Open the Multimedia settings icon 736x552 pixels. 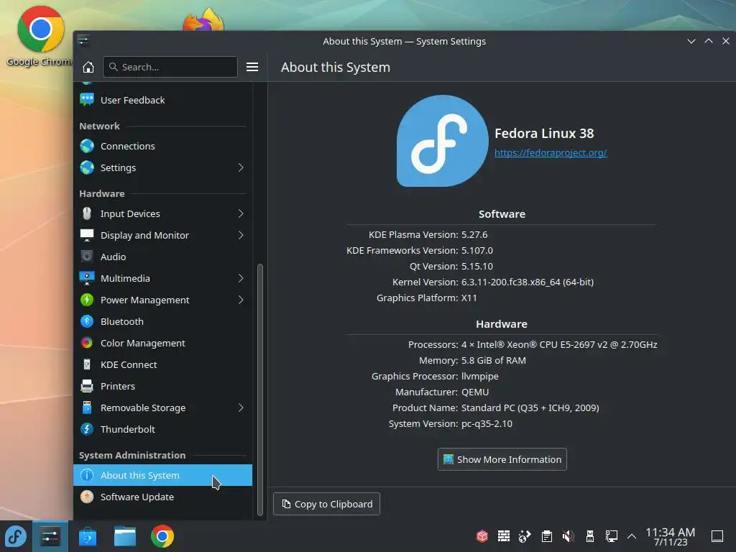pyautogui.click(x=87, y=278)
